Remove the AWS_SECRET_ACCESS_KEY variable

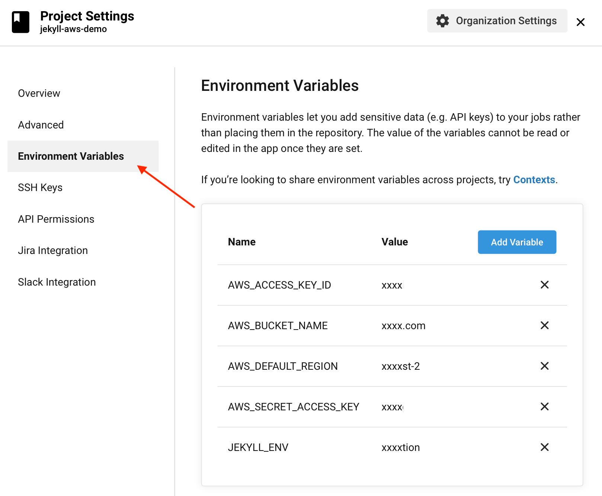pyautogui.click(x=544, y=406)
